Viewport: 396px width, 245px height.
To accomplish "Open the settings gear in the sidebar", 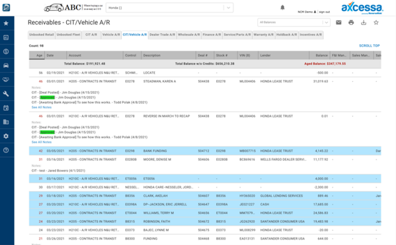I will click(6, 136).
